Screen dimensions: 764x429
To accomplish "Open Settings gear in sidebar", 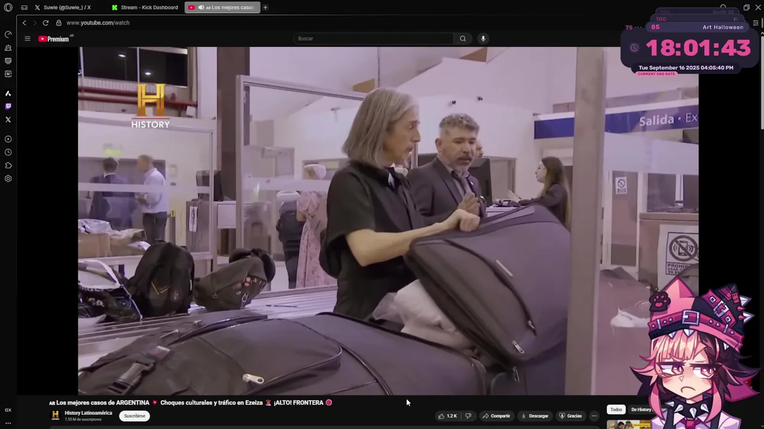I will click(x=8, y=178).
